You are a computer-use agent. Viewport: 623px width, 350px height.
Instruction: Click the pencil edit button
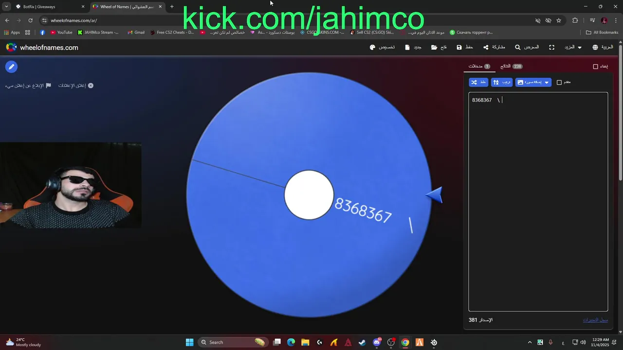pos(11,67)
